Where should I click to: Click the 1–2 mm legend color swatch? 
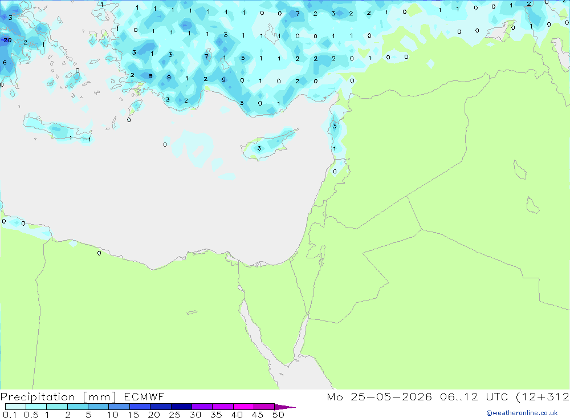(57, 407)
